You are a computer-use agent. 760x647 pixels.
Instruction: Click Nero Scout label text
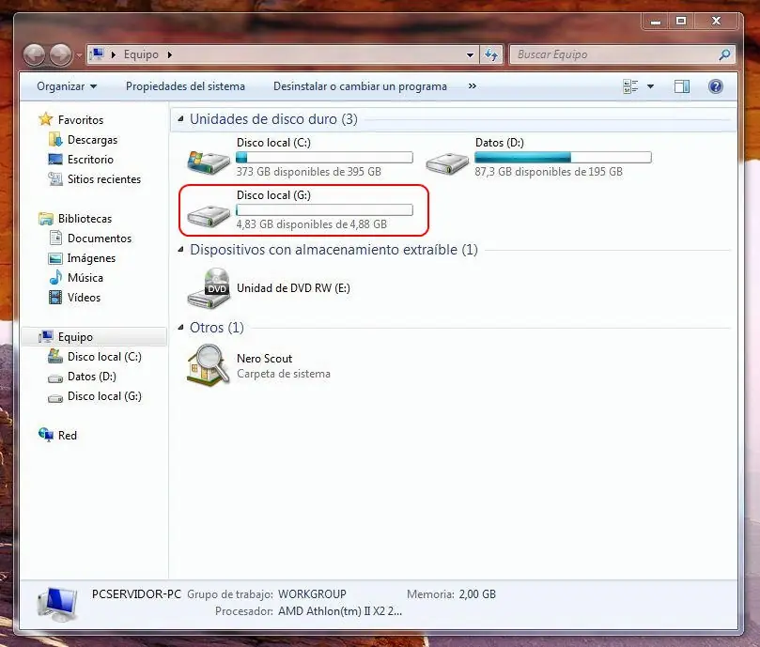264,359
